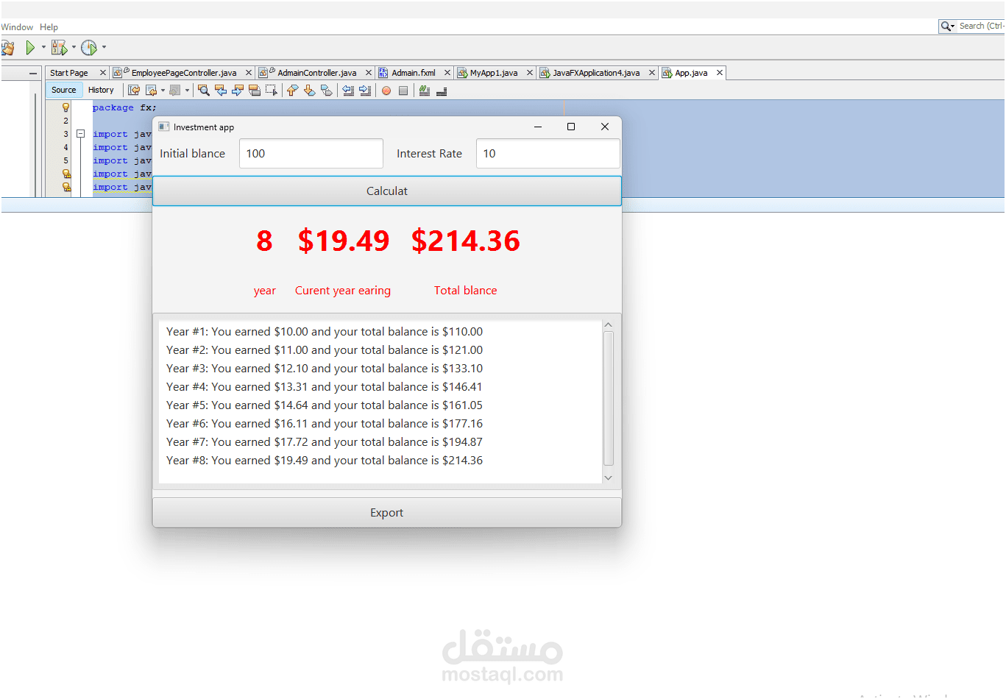Open the back navigation history dropdown

[163, 91]
